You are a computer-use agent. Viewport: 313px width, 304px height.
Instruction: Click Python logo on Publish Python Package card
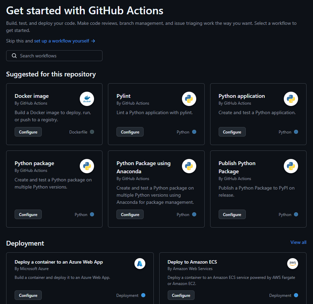[291, 166]
